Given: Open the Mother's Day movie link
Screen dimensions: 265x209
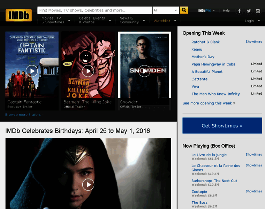Looking at the screenshot, I should pos(203,57).
